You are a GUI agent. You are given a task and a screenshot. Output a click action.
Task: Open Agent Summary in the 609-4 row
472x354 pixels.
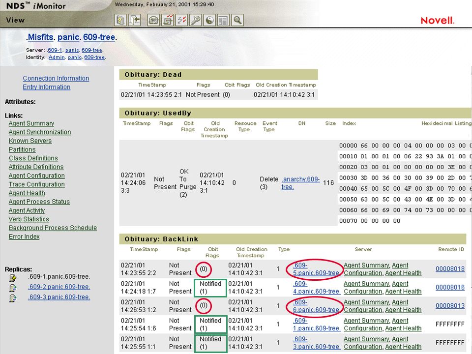point(366,284)
